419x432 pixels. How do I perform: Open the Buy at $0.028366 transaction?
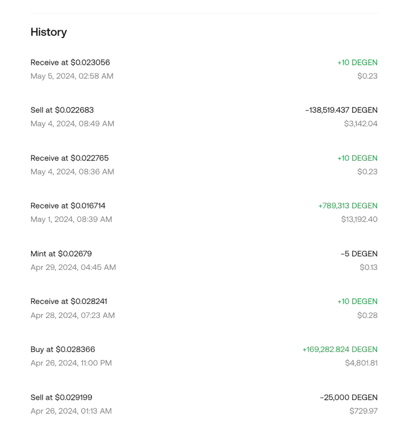63,349
